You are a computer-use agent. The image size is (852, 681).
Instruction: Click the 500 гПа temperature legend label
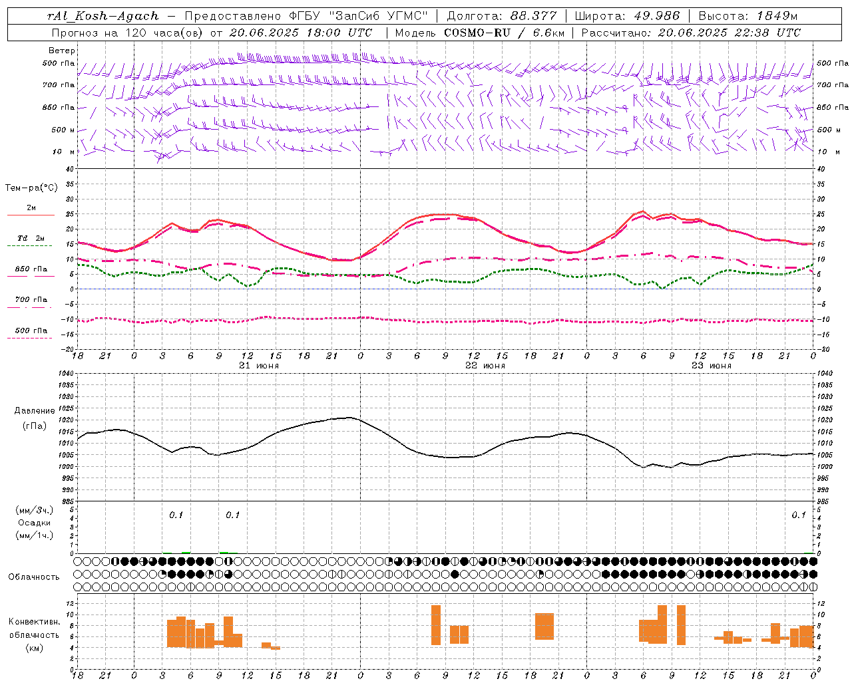pos(31,331)
